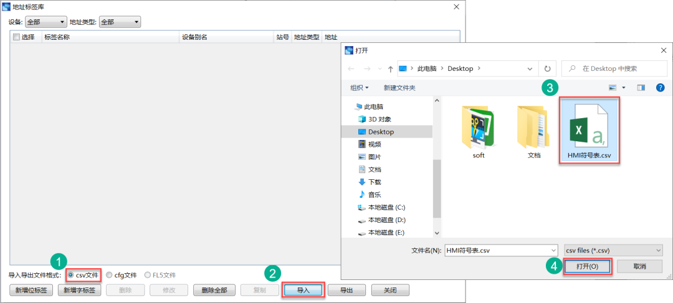Close the 打开 dialog window
The image size is (673, 303).
pos(664,50)
